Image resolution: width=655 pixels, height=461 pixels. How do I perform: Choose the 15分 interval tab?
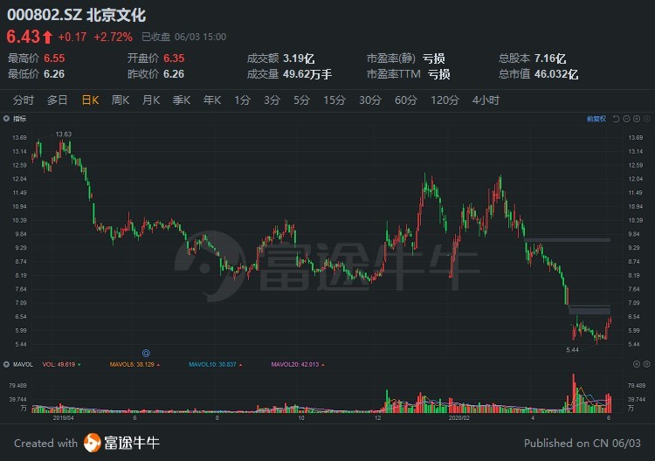point(334,100)
